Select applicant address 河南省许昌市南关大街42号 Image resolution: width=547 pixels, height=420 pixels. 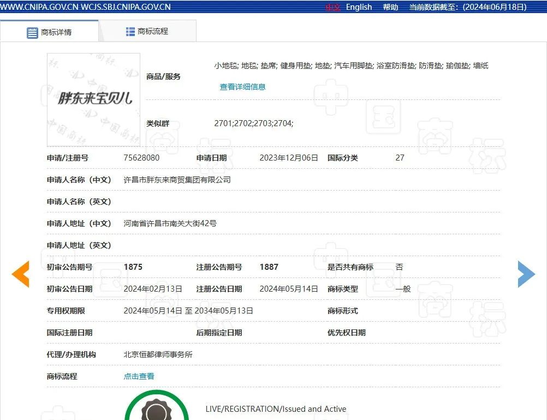(170, 223)
